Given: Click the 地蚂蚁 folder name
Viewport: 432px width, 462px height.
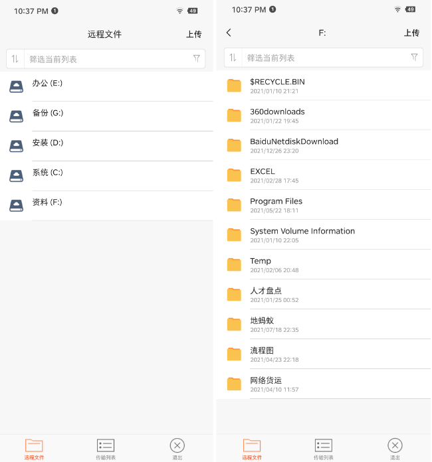Looking at the screenshot, I should click(262, 321).
